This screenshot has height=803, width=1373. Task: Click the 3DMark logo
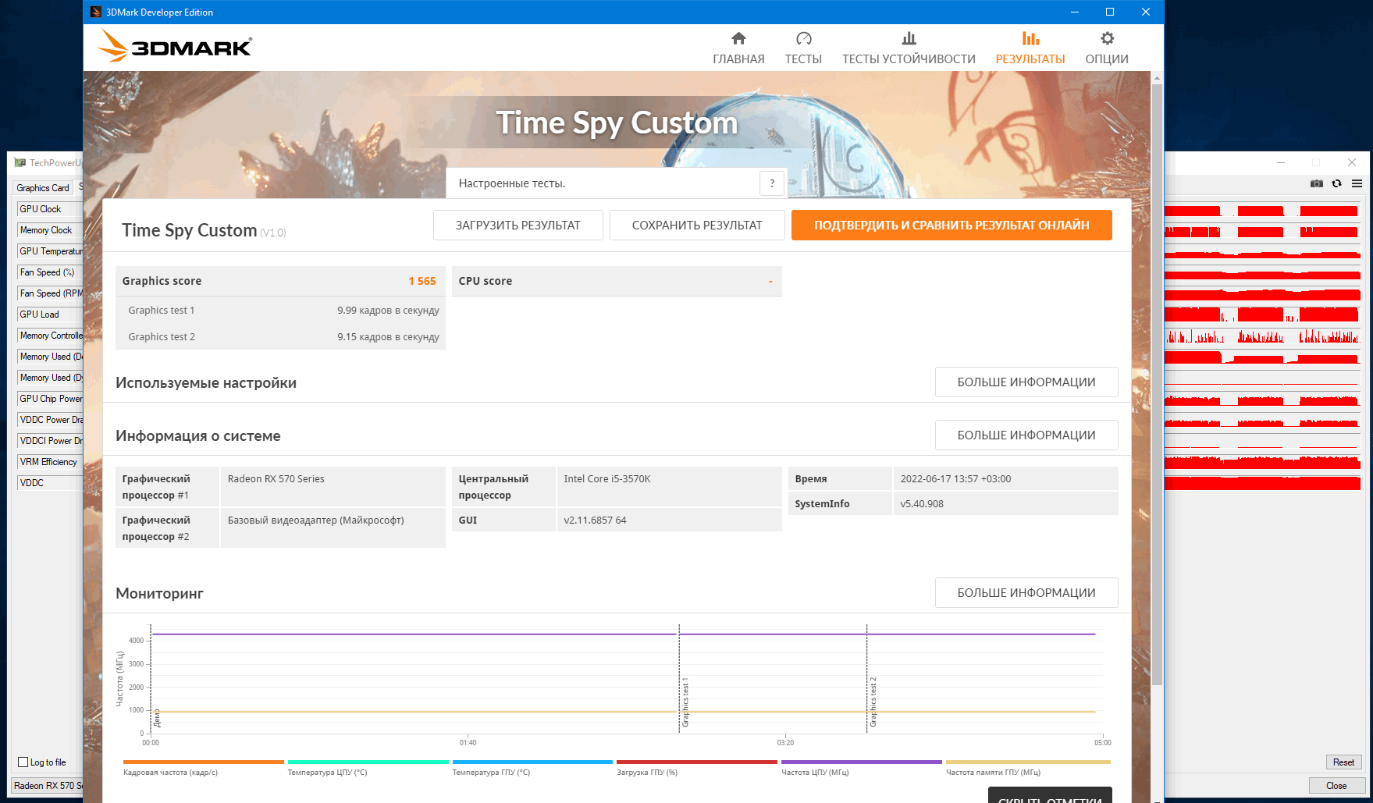point(175,46)
